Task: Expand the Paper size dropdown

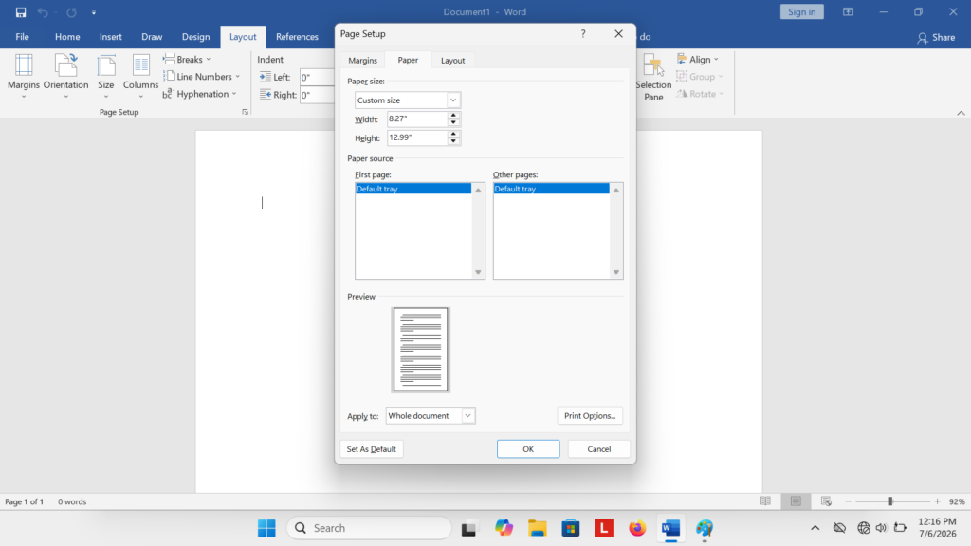Action: pyautogui.click(x=453, y=100)
